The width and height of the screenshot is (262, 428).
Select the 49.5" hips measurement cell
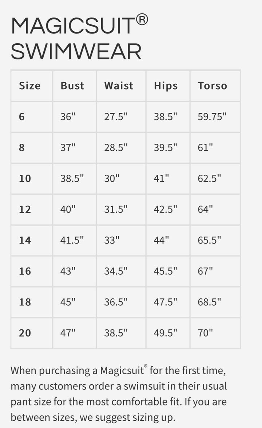166,333
